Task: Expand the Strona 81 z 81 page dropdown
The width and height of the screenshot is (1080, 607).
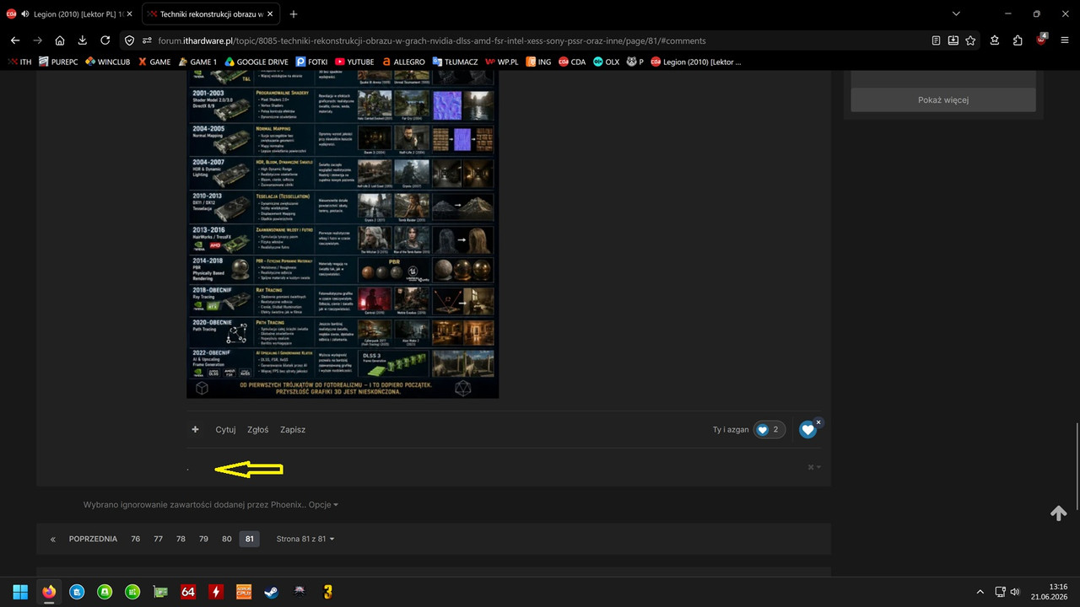Action: [305, 539]
